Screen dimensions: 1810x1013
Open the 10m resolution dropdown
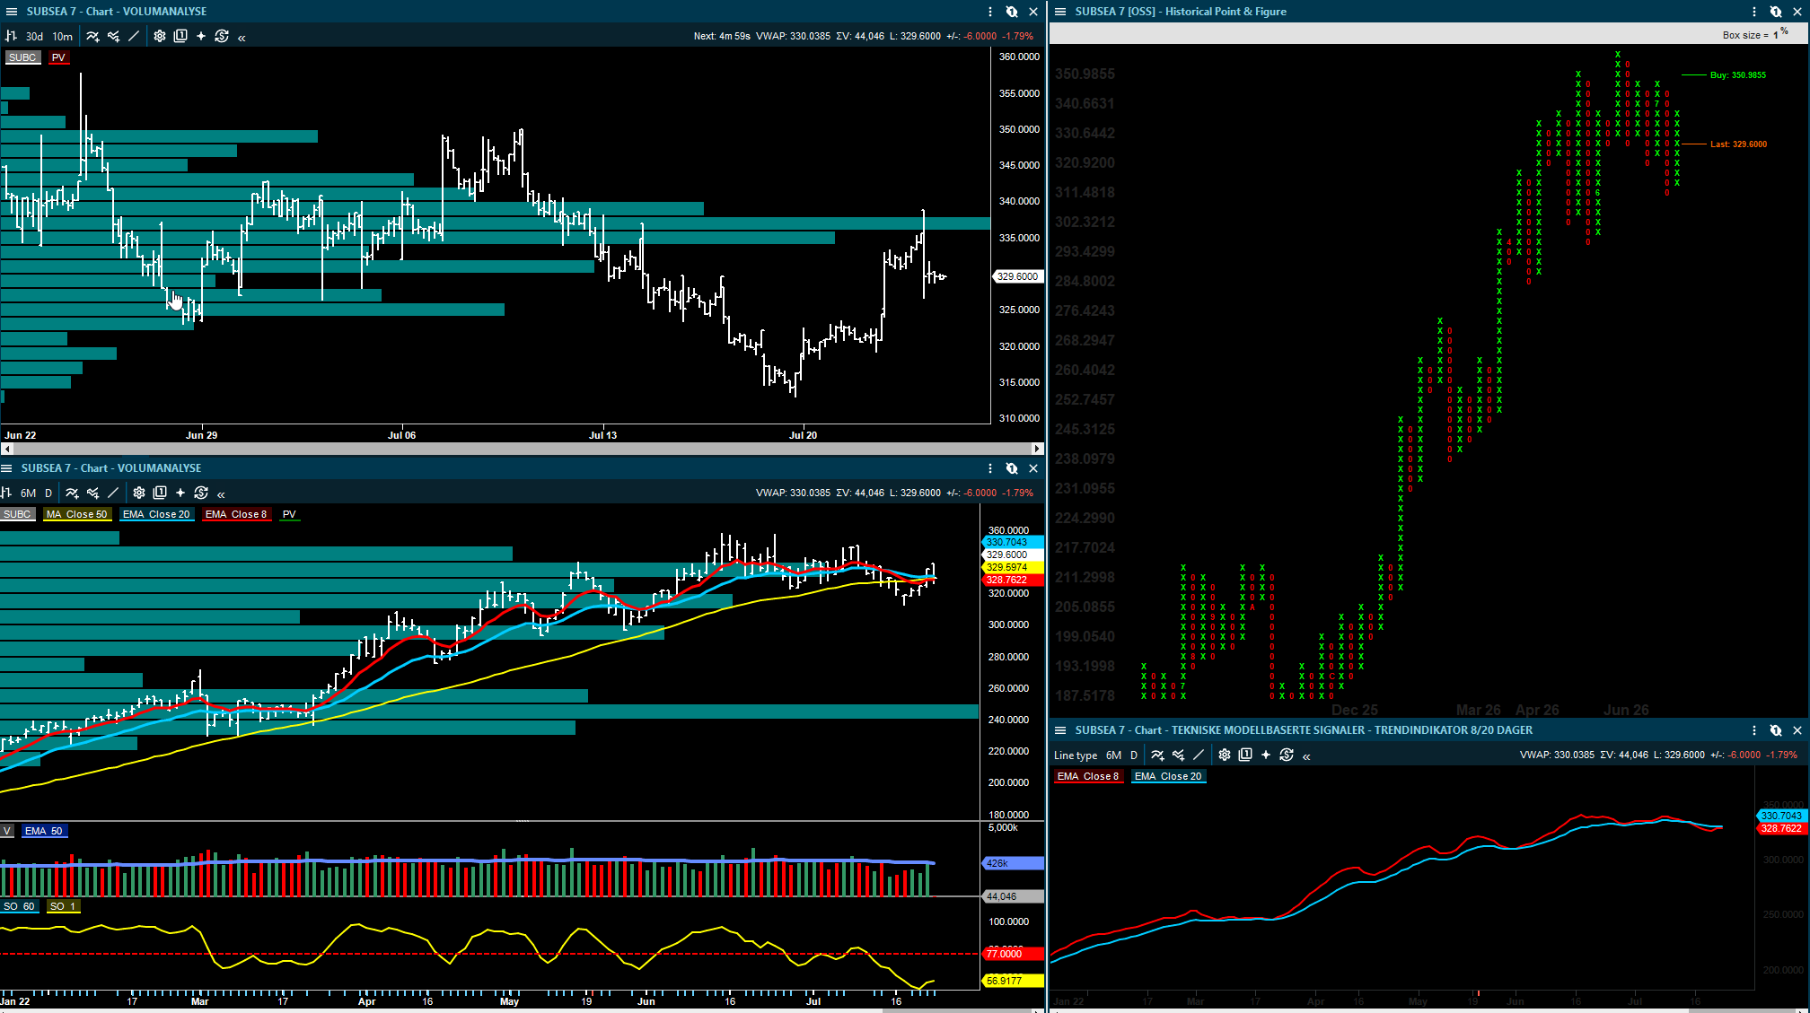pos(62,36)
